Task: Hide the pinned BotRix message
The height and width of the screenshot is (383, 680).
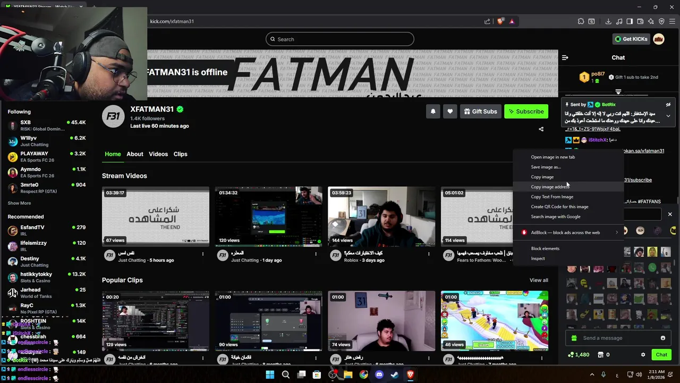Action: (668, 105)
